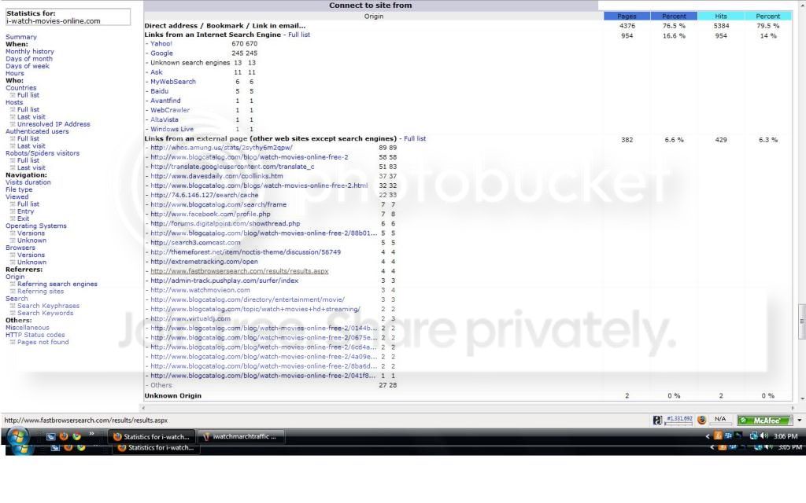Viewport: 806px width, 503px height.
Task: Open www.watchmovieon.com referrer link
Action: pyautogui.click(x=200, y=290)
